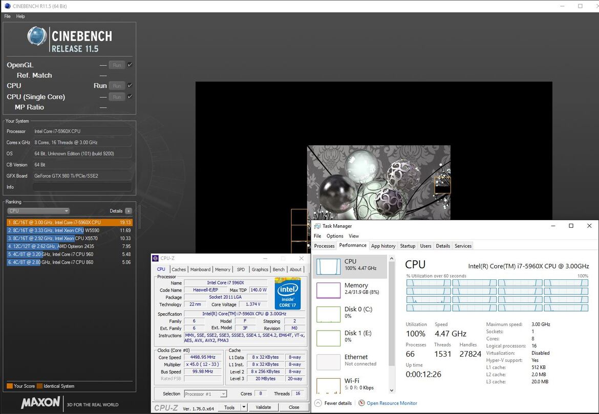Open Memory tab in CPU-Z

(x=222, y=269)
